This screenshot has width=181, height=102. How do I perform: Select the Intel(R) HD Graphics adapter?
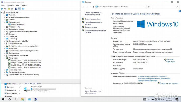(18, 24)
